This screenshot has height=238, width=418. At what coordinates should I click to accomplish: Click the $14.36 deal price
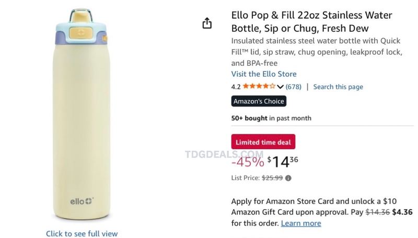pos(283,161)
